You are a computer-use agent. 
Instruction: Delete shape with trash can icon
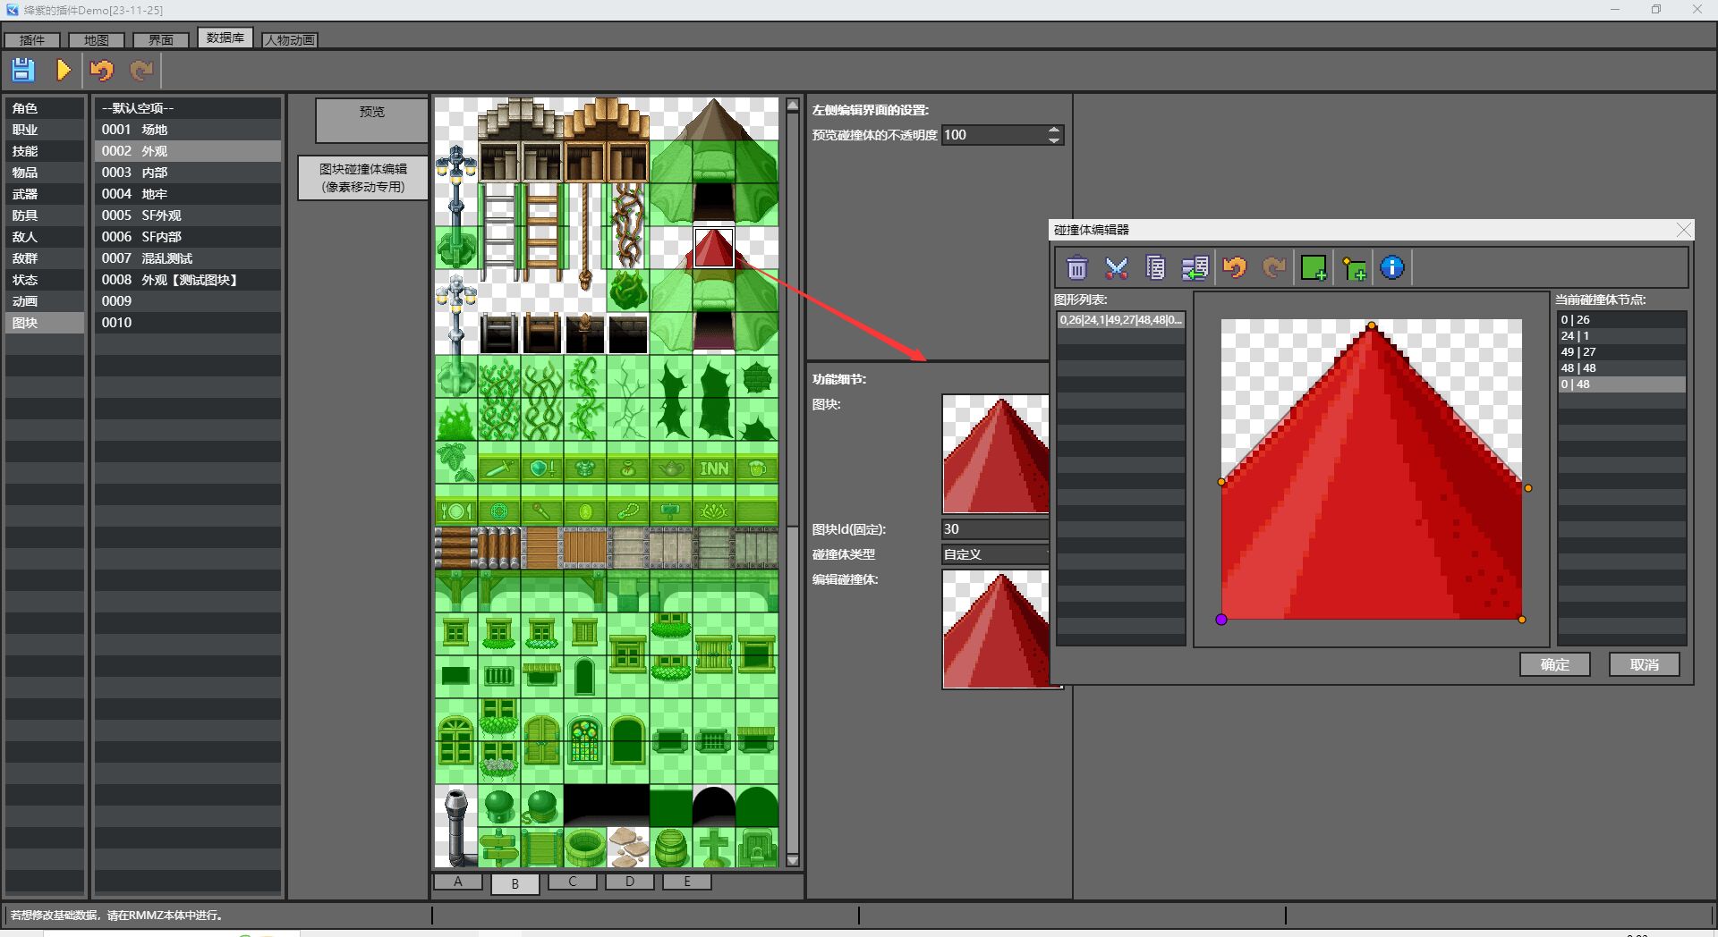(1077, 267)
